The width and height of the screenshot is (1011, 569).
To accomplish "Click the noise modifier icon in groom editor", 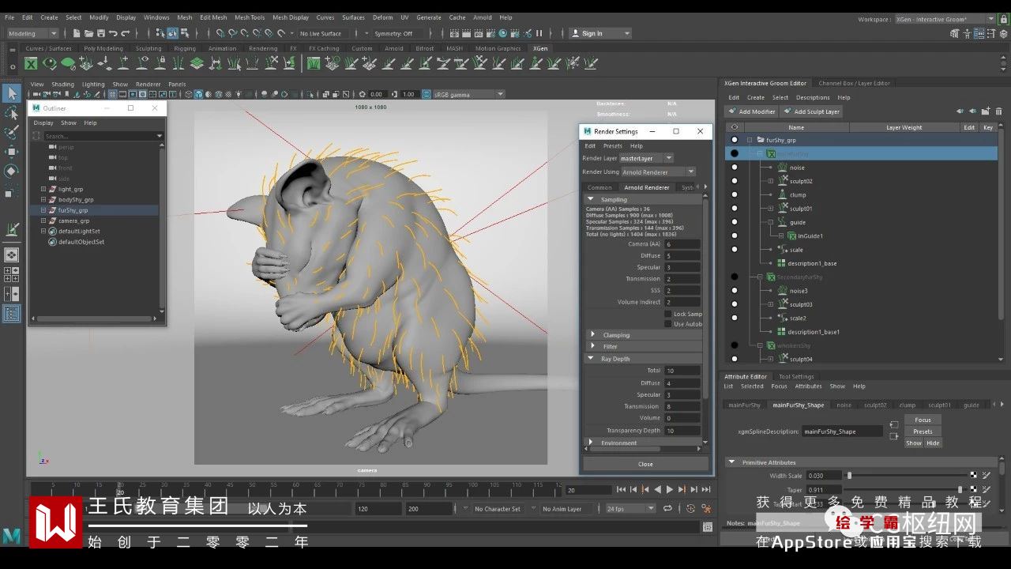I will 782,168.
